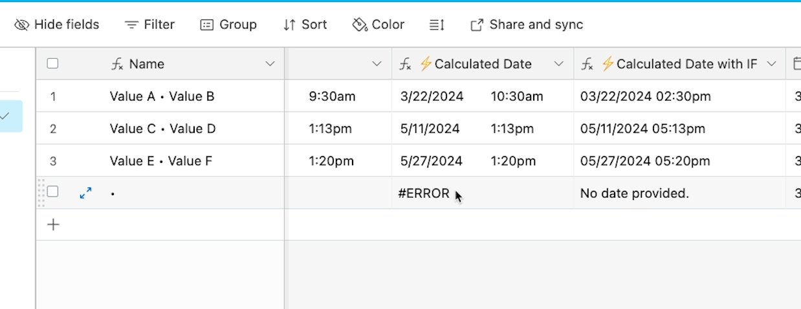Select the Value C • Value D cell
Screen dimensions: 801x309
[160, 129]
